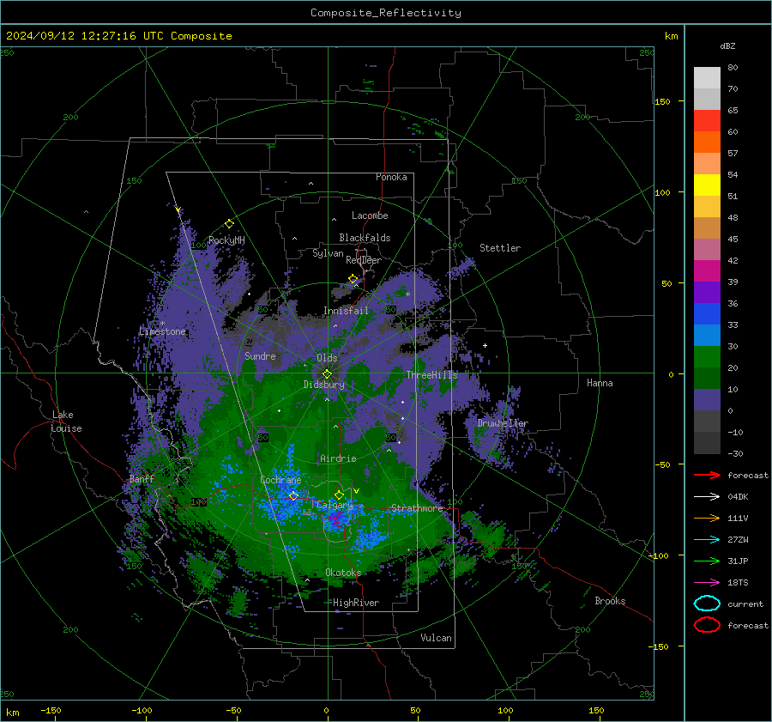Screen dimensions: 772x722
Task: Click the white 04DK arrow legend icon
Action: coord(707,497)
